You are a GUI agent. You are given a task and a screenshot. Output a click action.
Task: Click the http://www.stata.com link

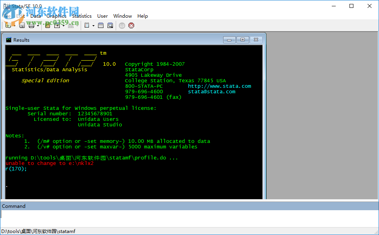click(x=219, y=86)
